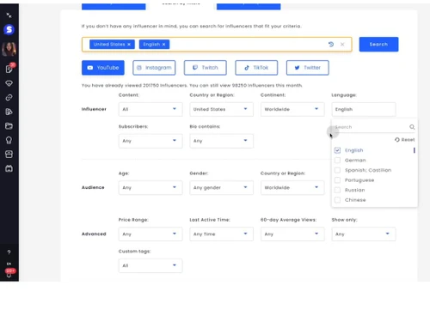Remove the English tag from search bar
The image size is (430, 322).
(163, 45)
